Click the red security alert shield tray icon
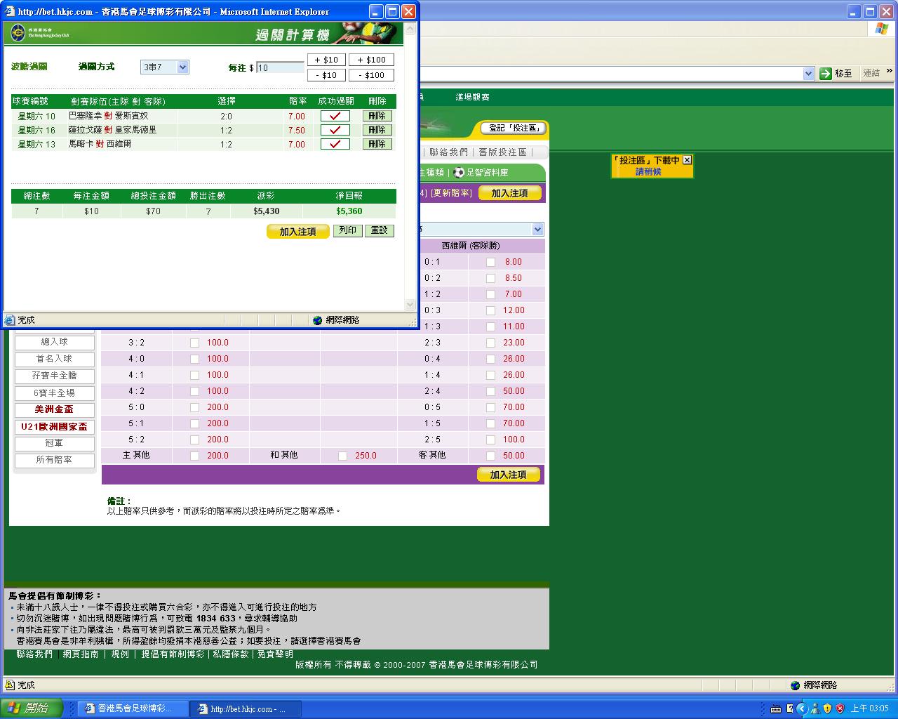The image size is (898, 719). pyautogui.click(x=840, y=708)
